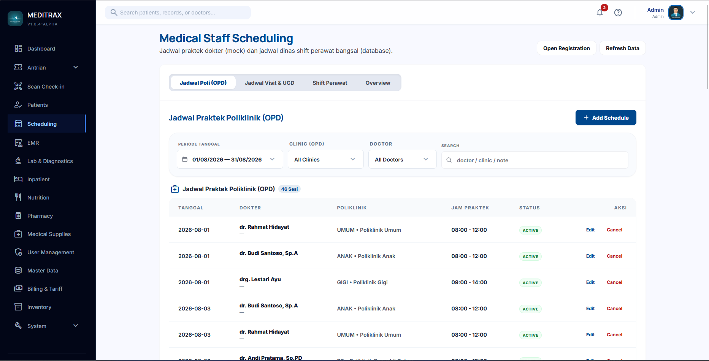Click the help question mark icon

618,13
